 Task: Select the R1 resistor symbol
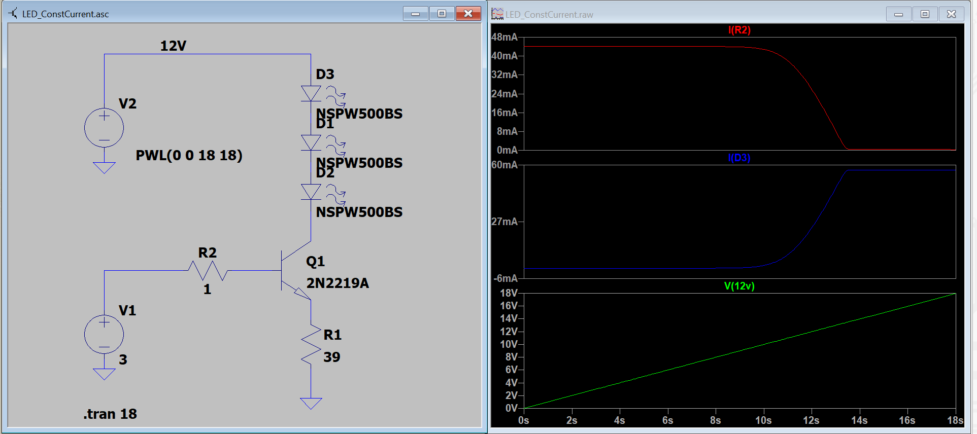tap(311, 345)
